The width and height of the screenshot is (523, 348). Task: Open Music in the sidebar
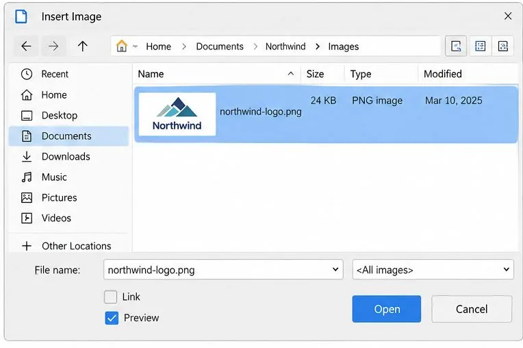click(x=68, y=177)
